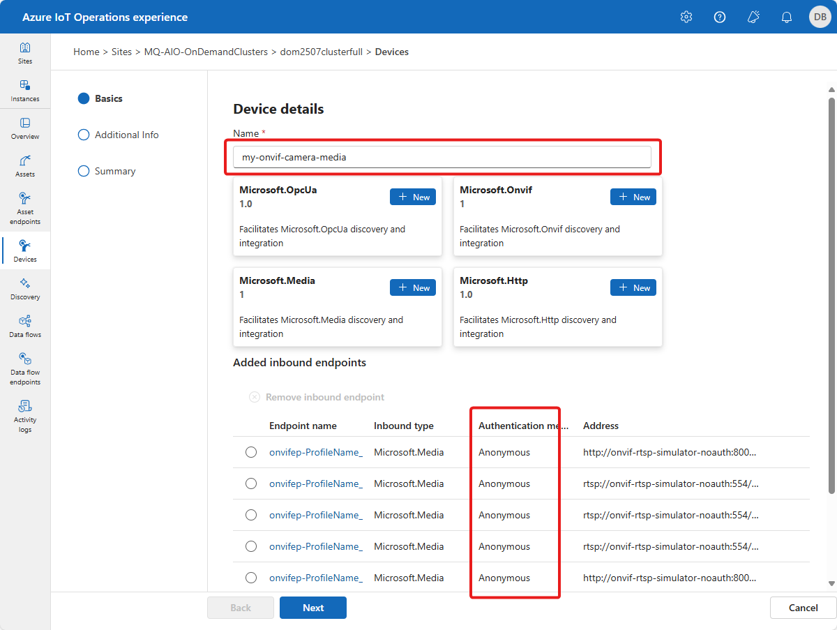Go to Instances in the sidebar
837x630 pixels.
click(x=25, y=91)
